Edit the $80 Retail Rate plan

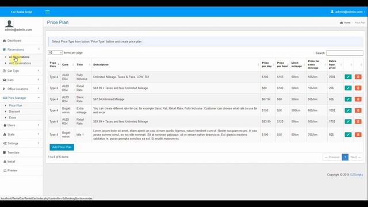348,88
